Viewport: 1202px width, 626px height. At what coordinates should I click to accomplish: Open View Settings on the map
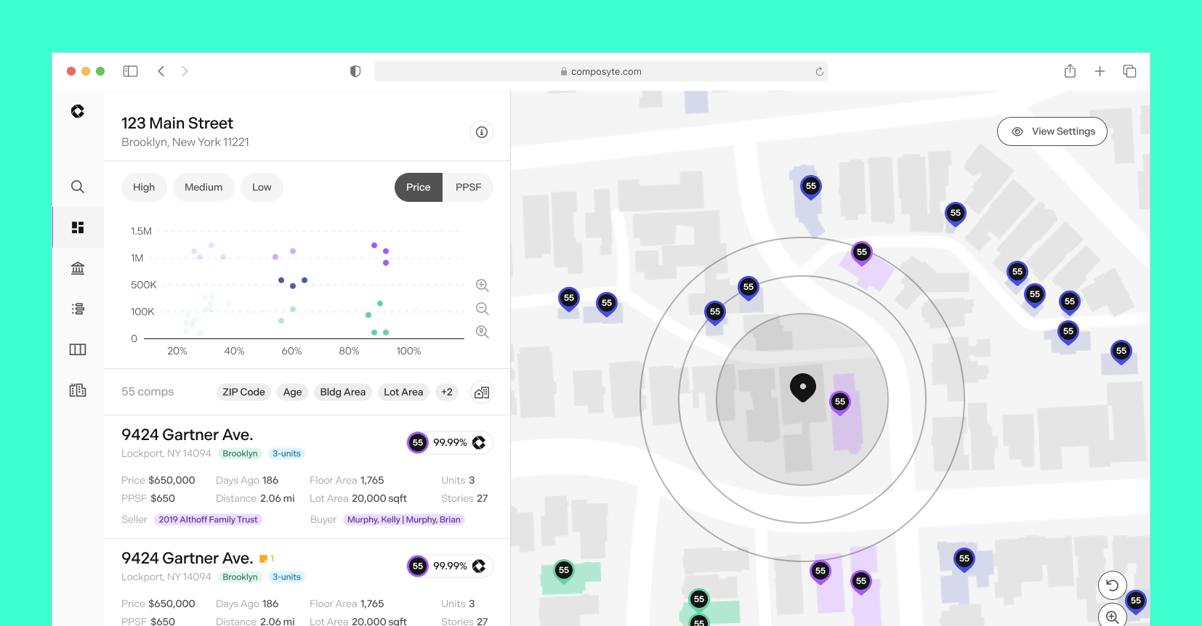1052,131
